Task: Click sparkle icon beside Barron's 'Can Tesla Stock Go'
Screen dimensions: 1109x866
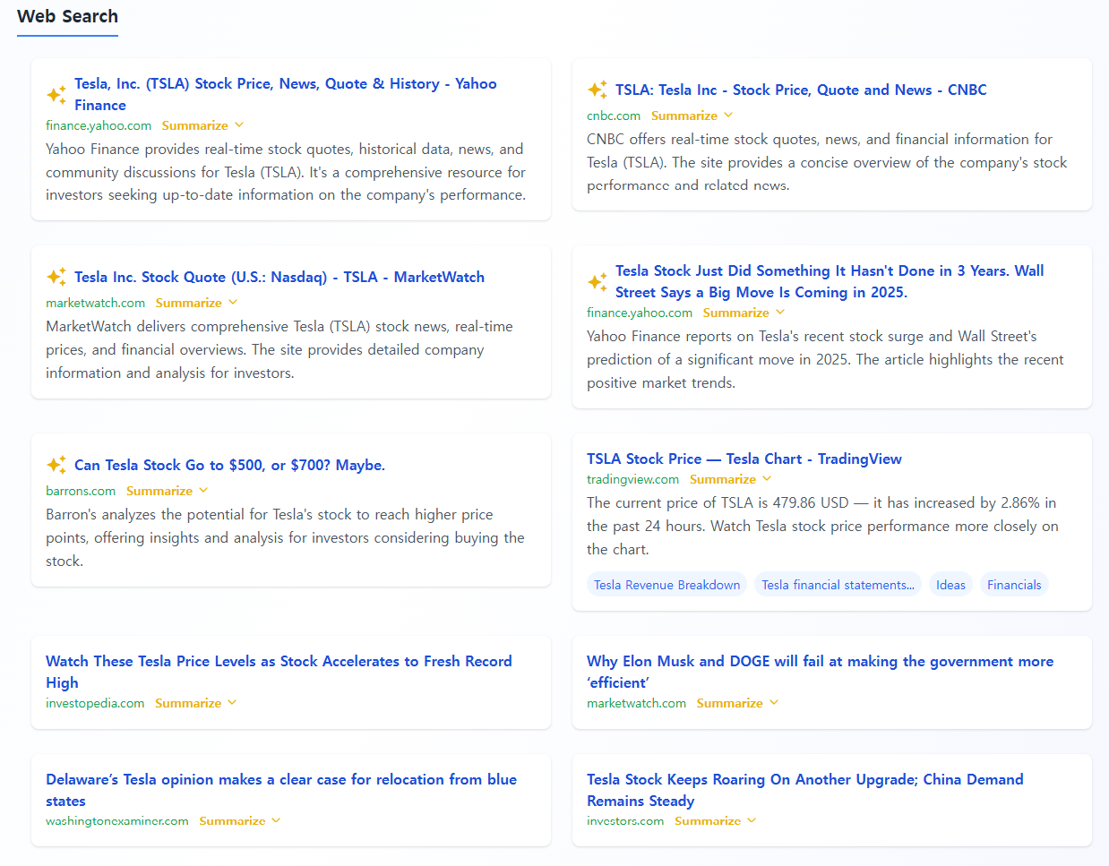Action: (x=56, y=465)
